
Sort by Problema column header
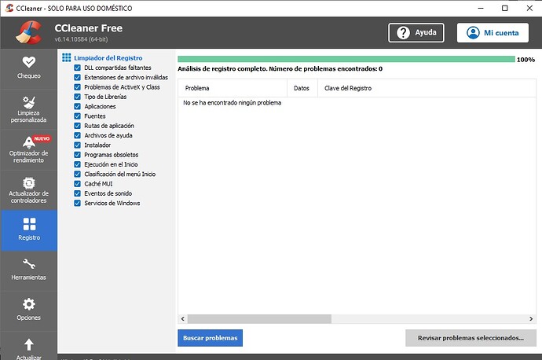pos(233,88)
